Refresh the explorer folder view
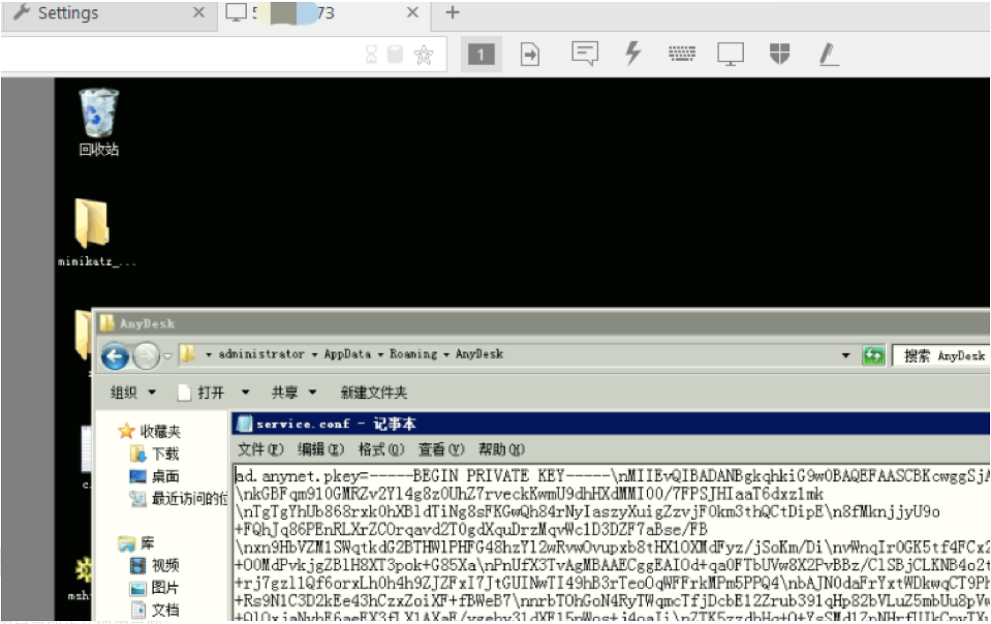Screen dimensions: 991x624 tap(873, 356)
